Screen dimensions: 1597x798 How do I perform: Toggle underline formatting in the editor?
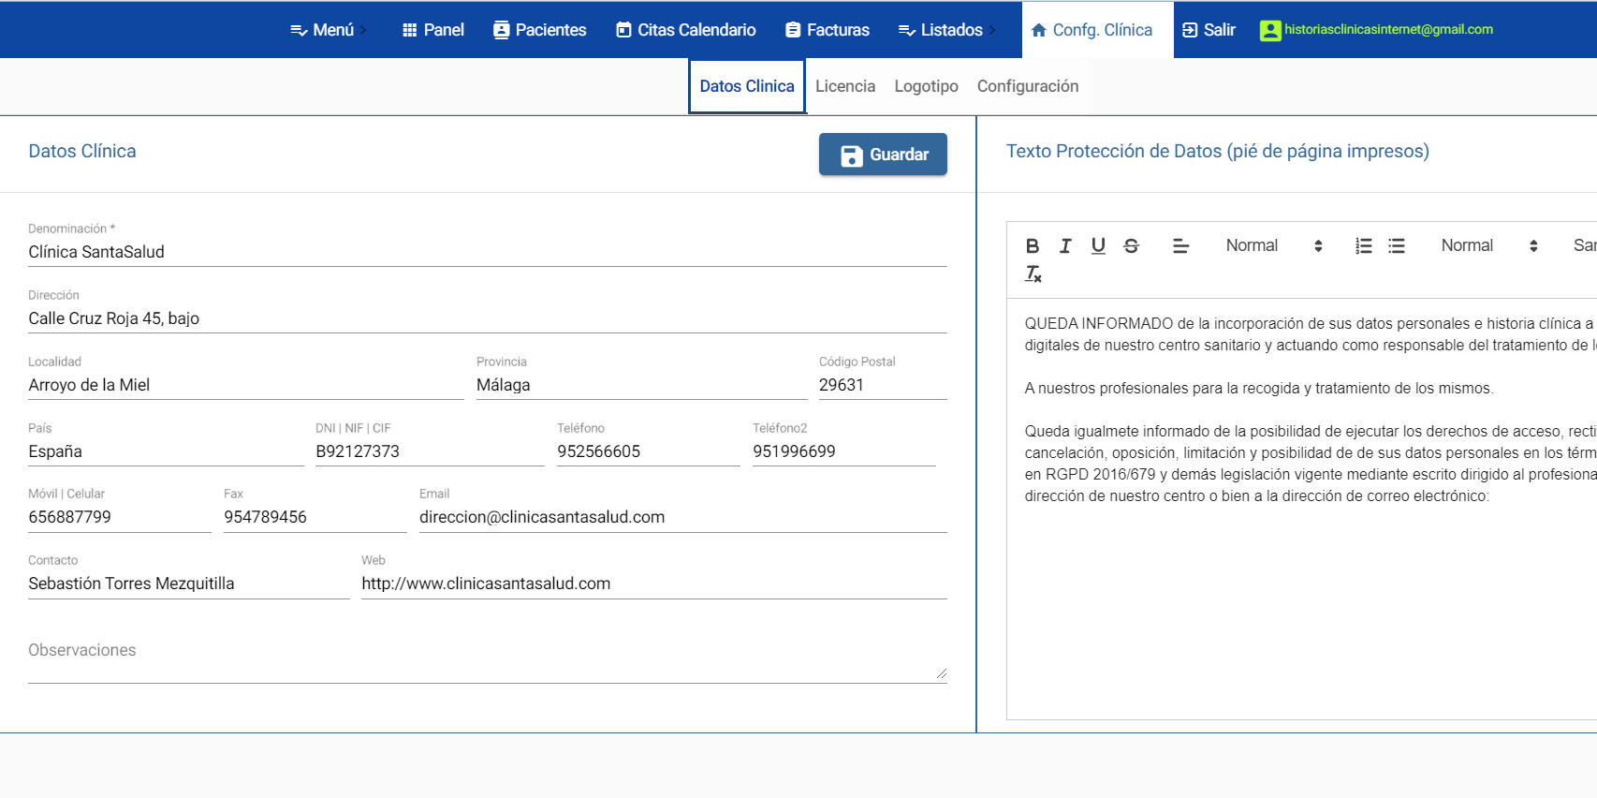pyautogui.click(x=1098, y=245)
